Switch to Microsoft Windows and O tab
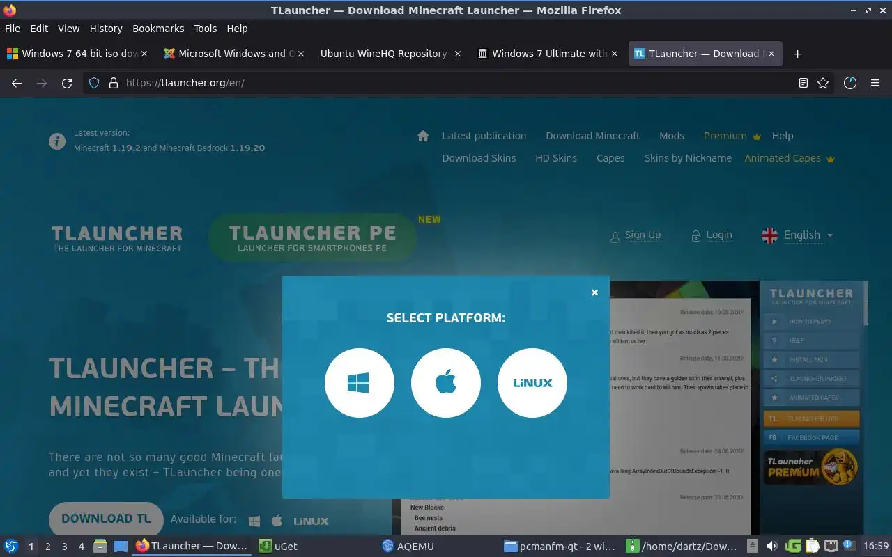 [x=233, y=54]
